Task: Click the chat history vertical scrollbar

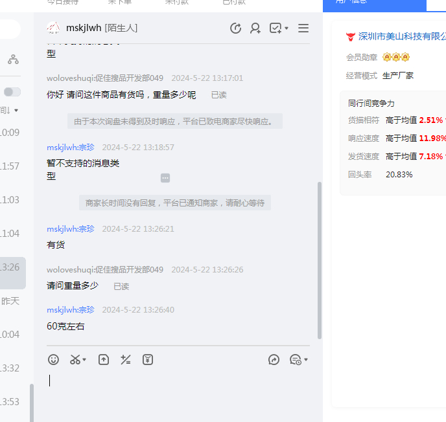Action: [319, 259]
